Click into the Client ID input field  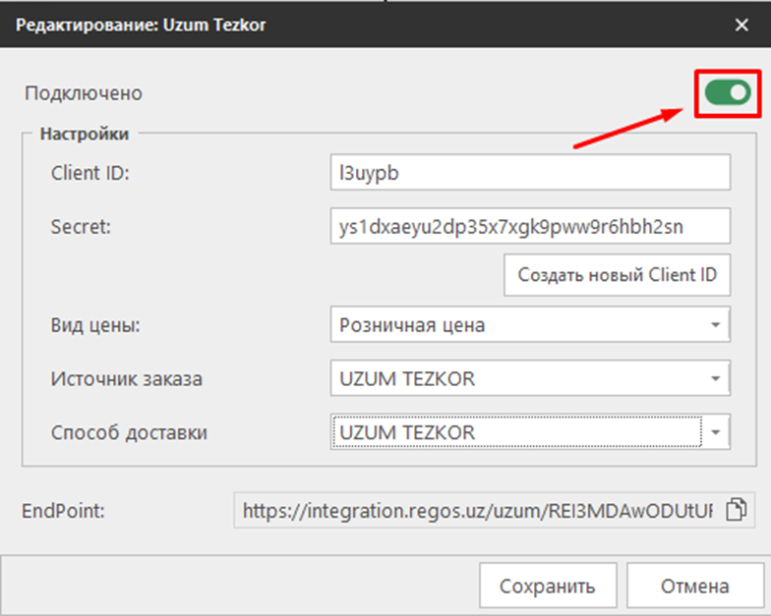pos(530,173)
